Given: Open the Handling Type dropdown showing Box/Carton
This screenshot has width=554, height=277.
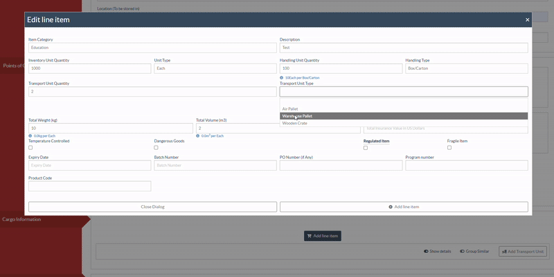Looking at the screenshot, I should point(466,68).
